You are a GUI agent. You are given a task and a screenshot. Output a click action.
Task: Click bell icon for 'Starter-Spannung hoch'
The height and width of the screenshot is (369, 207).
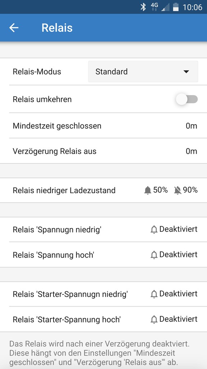click(154, 320)
